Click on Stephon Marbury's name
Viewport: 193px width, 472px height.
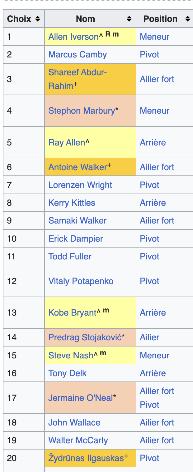pos(82,111)
